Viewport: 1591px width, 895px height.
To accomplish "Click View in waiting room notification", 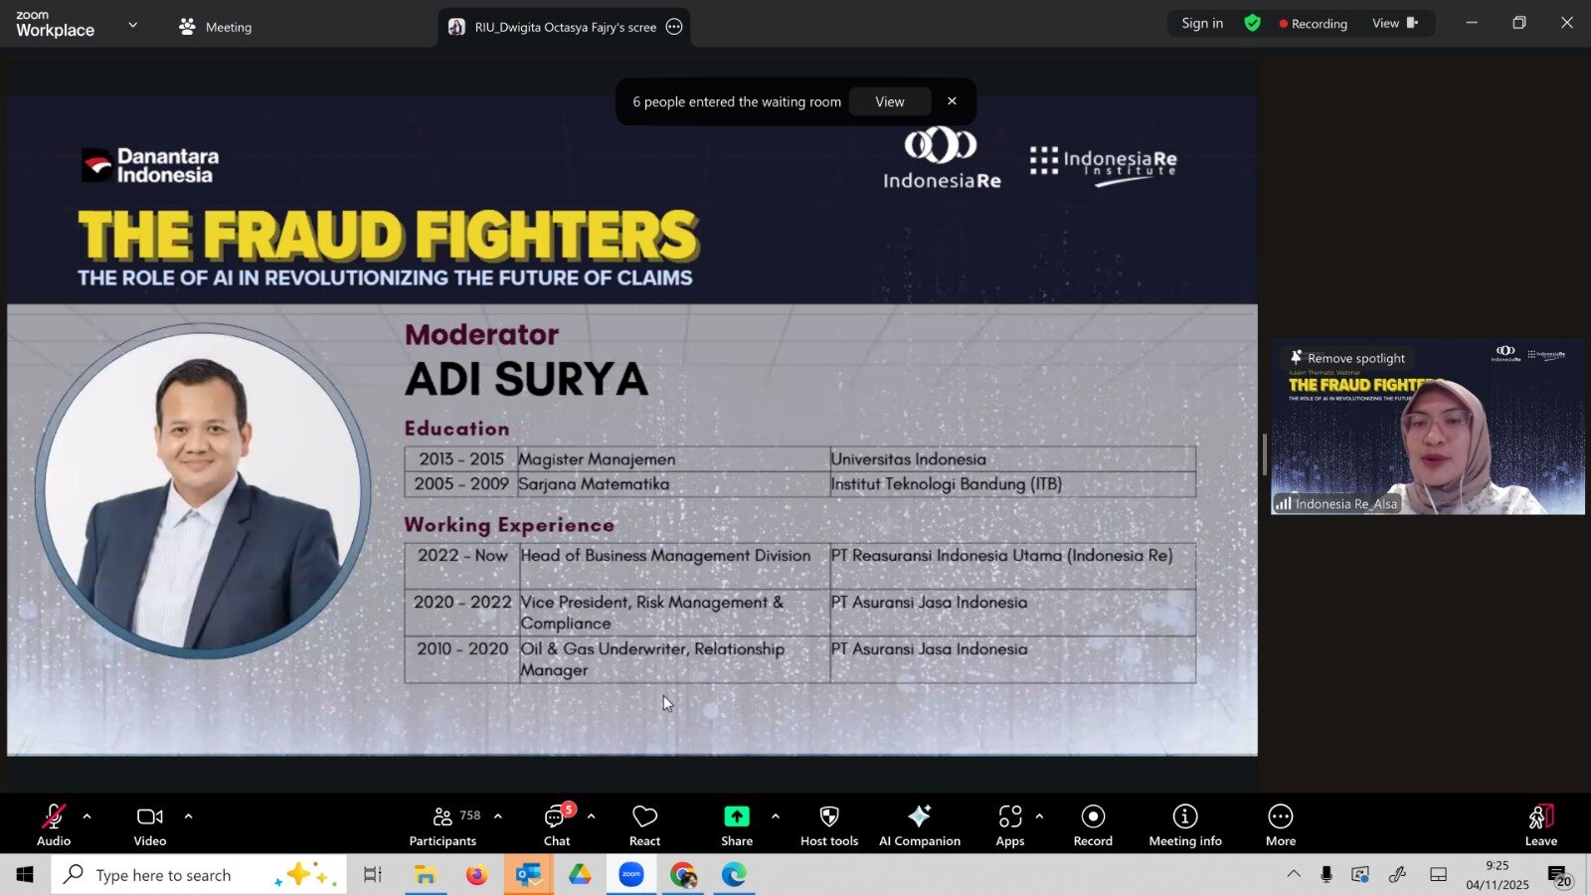I will tap(889, 101).
